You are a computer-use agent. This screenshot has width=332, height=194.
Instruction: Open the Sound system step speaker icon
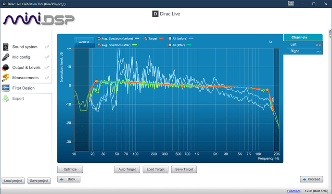(x=6, y=47)
